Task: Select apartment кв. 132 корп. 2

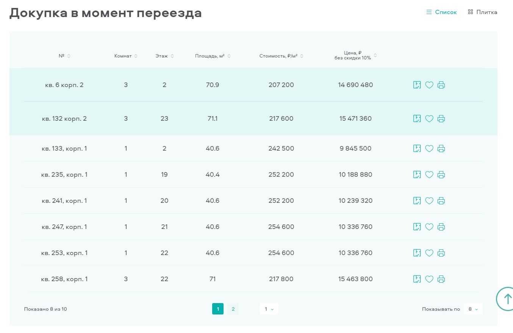Action: (64, 119)
